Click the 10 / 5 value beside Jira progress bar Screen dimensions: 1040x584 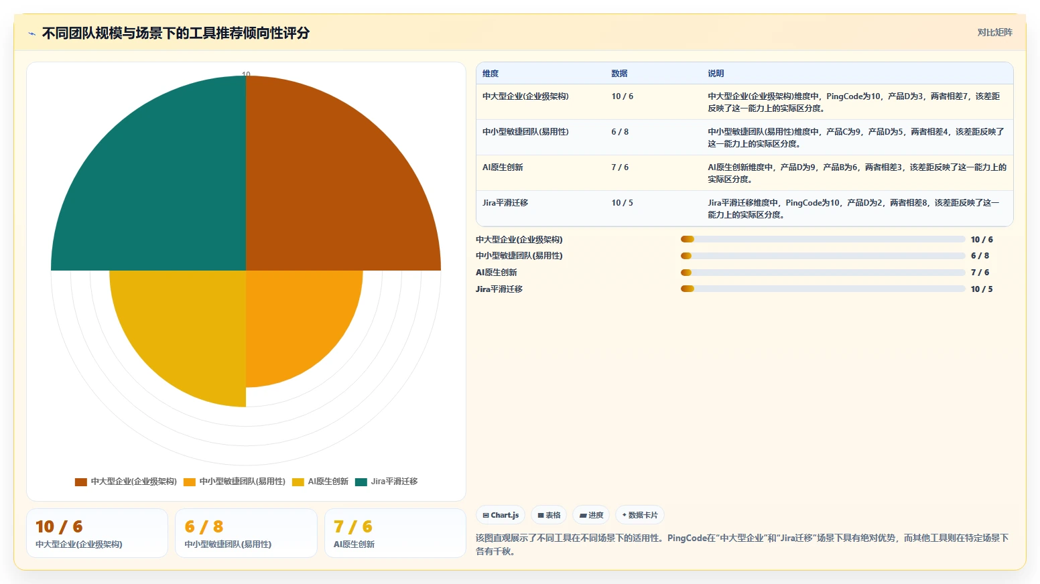pos(982,289)
